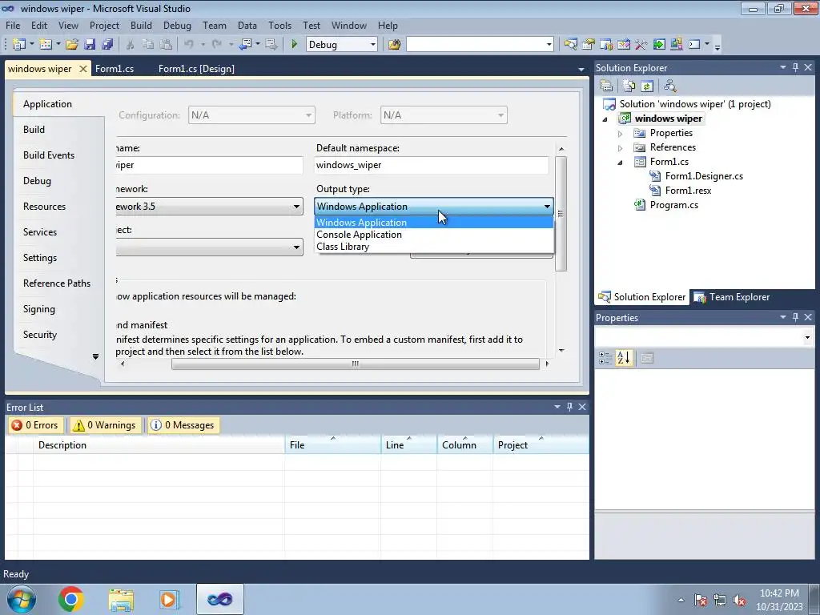Toggle the 0 Warnings filter
Viewport: 820px width, 615px height.
tap(105, 425)
